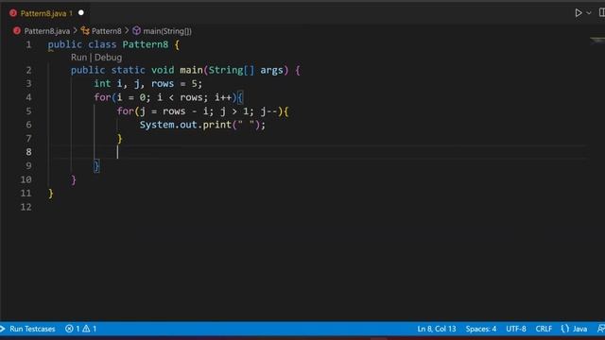605x340 pixels.
Task: Click line number 12 in gutter
Action: point(26,207)
